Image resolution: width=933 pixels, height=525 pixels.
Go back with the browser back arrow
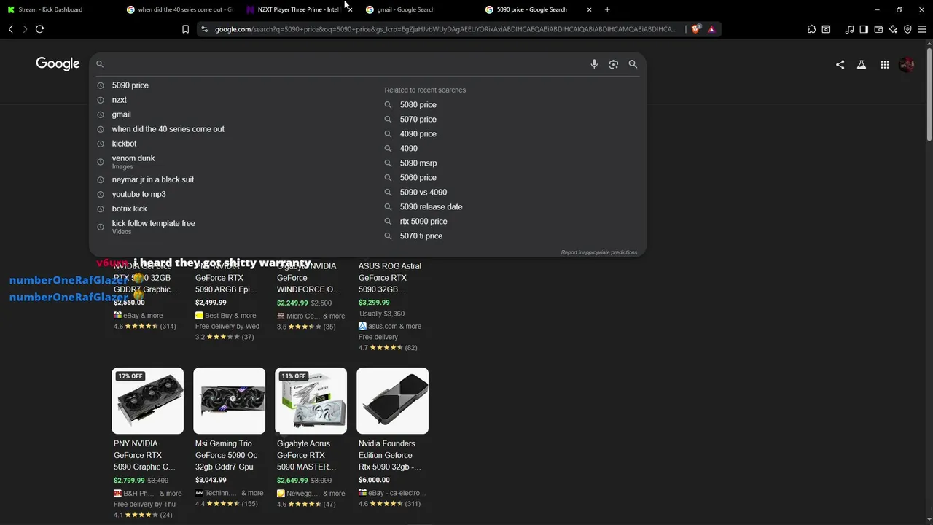tap(11, 29)
